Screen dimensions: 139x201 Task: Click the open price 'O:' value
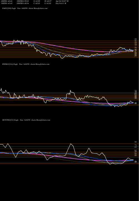(37, 1)
